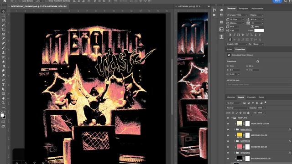Viewport: 292px width, 164px height.
Task: Select the Horizontal Type tool
Action: tap(3, 84)
